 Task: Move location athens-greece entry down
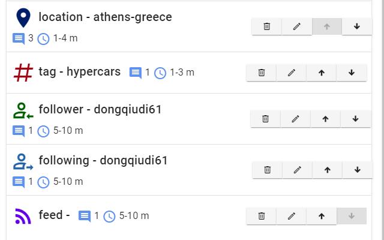tap(357, 26)
